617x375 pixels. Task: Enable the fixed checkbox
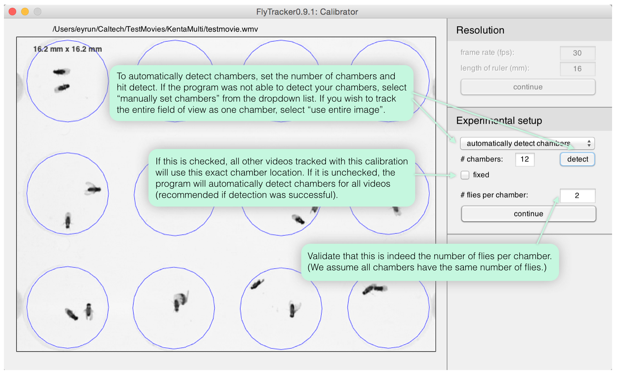[465, 175]
